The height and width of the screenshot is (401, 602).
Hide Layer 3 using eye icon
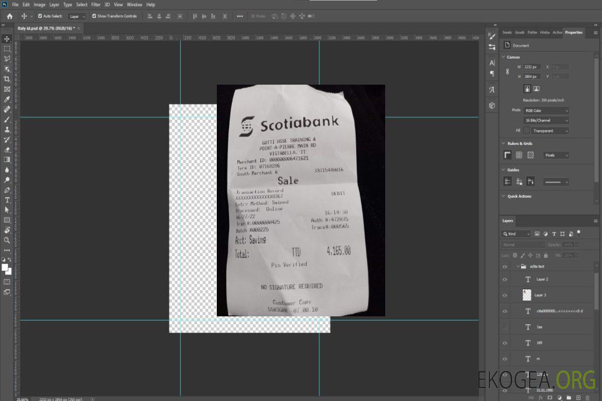pos(505,295)
